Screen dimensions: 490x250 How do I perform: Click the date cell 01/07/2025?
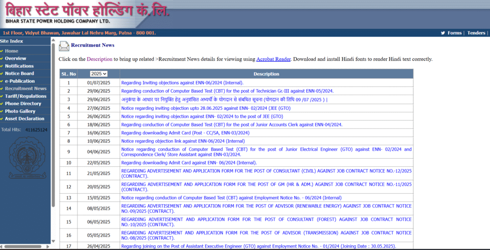[99, 83]
